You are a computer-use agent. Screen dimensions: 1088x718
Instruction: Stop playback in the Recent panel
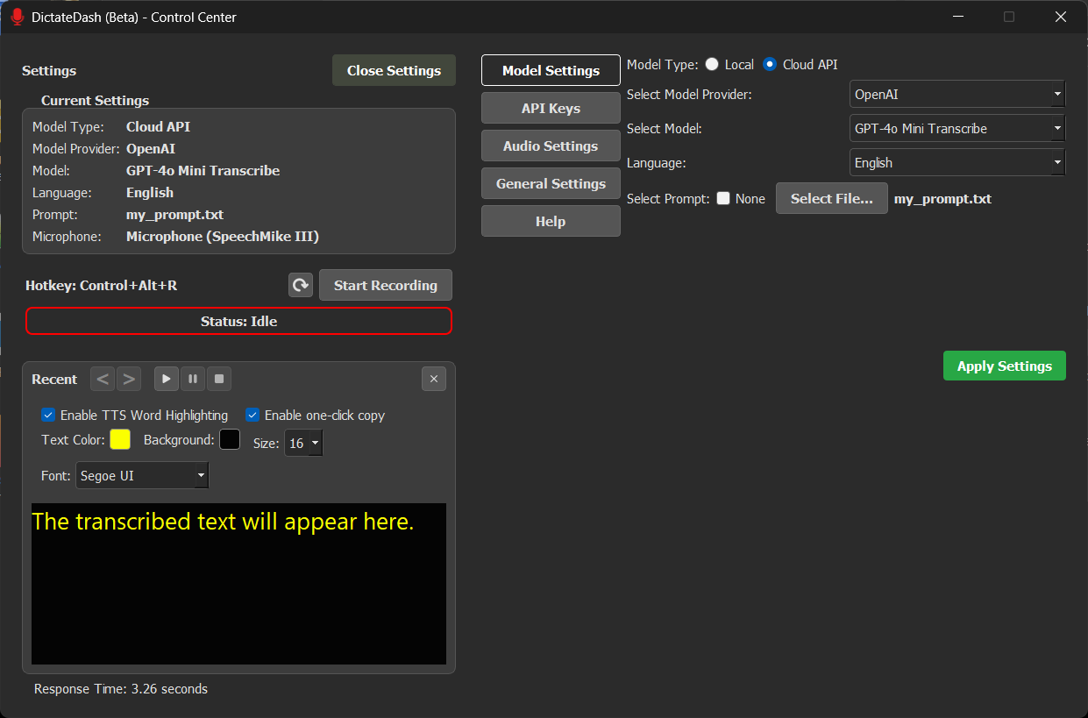point(218,378)
